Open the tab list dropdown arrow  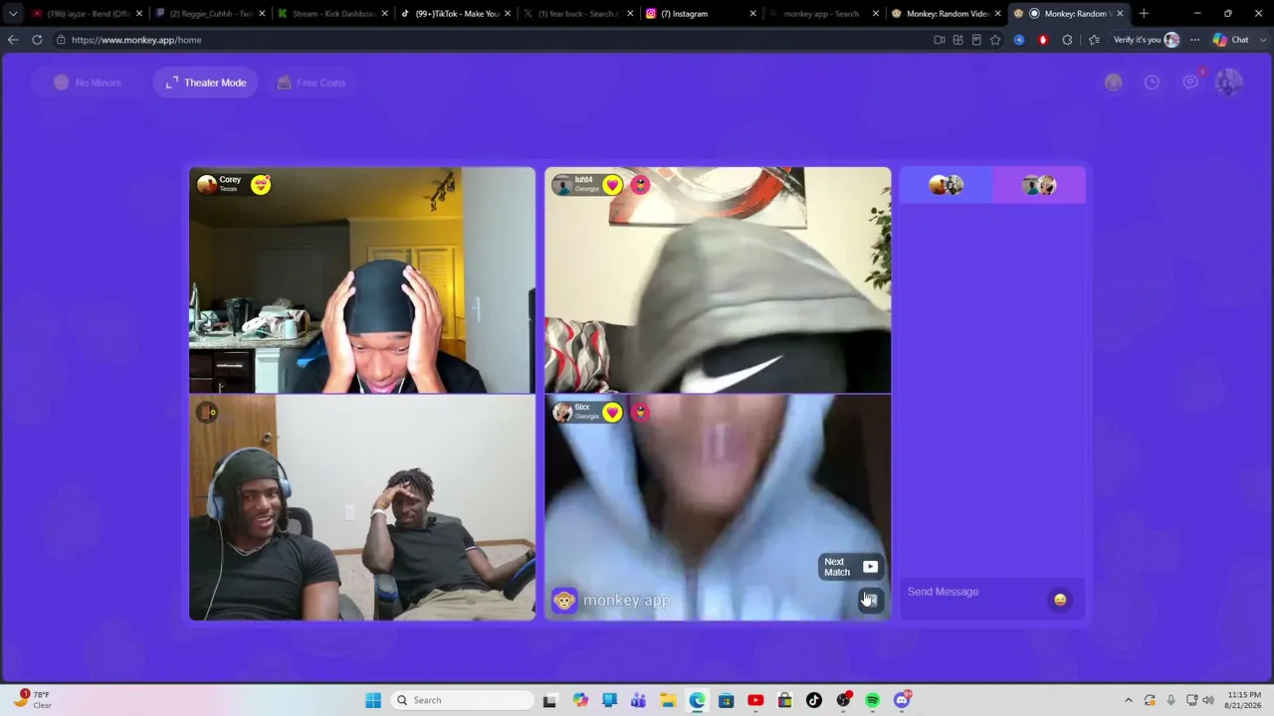(x=13, y=14)
